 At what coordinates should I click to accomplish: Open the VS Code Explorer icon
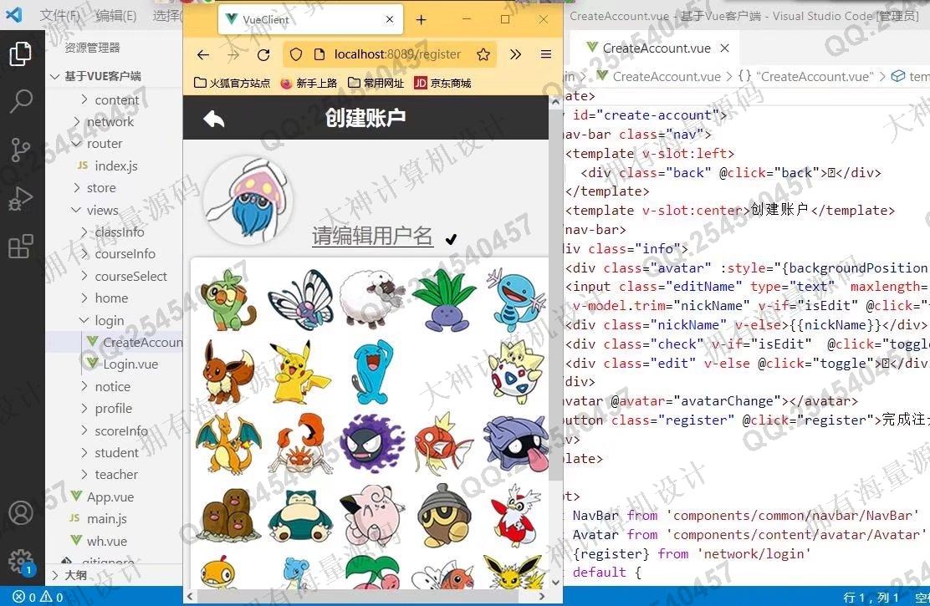tap(21, 54)
